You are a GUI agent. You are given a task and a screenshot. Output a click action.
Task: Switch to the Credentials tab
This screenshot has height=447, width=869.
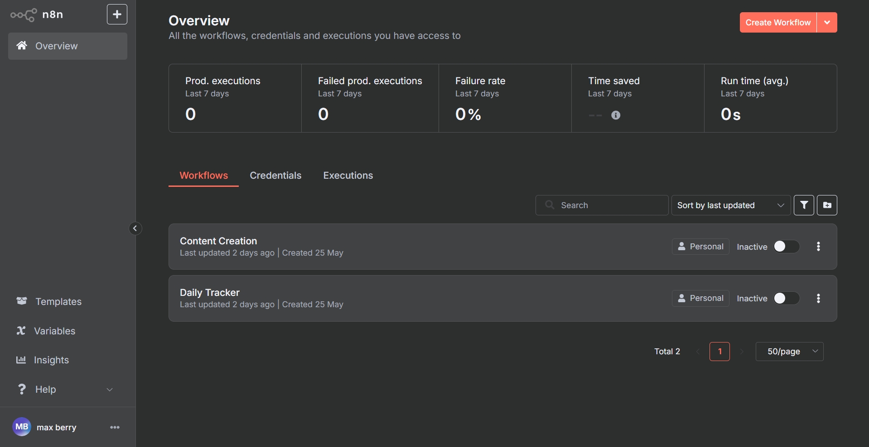(275, 176)
